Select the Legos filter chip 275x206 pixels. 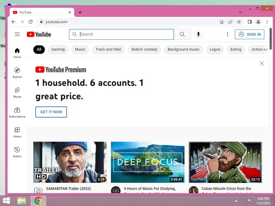pos(215,49)
